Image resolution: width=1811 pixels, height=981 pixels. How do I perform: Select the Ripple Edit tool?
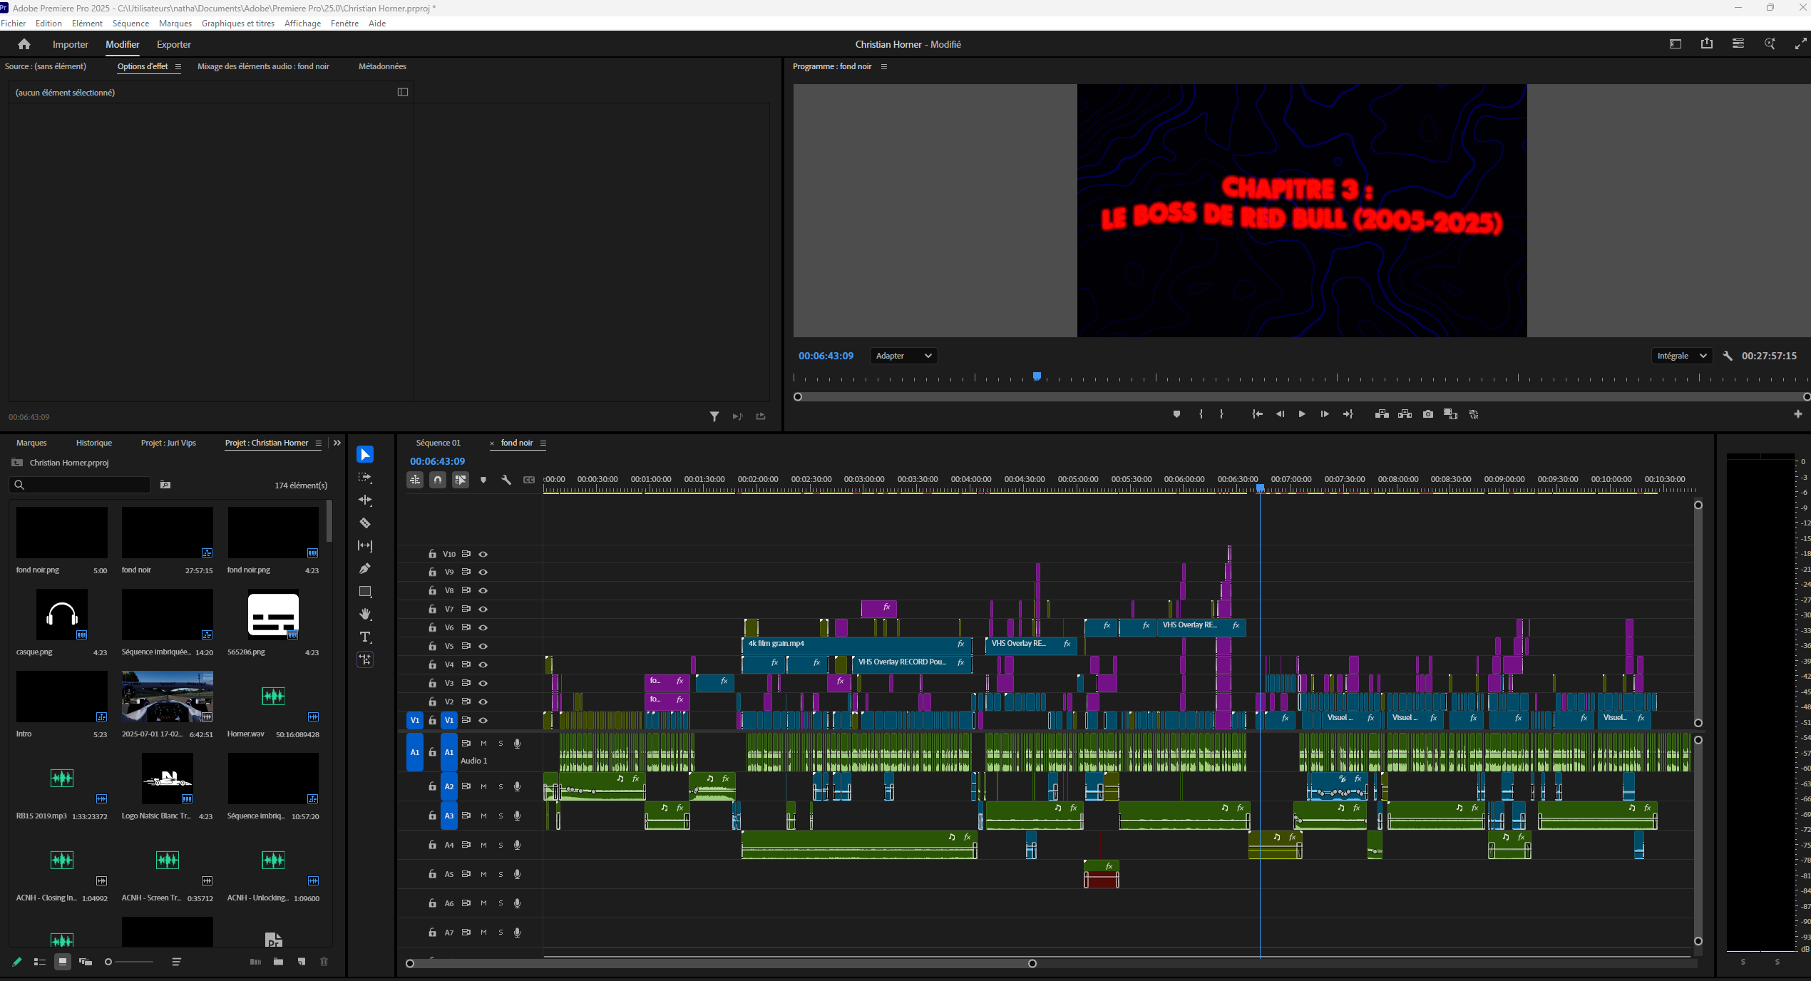pyautogui.click(x=364, y=500)
